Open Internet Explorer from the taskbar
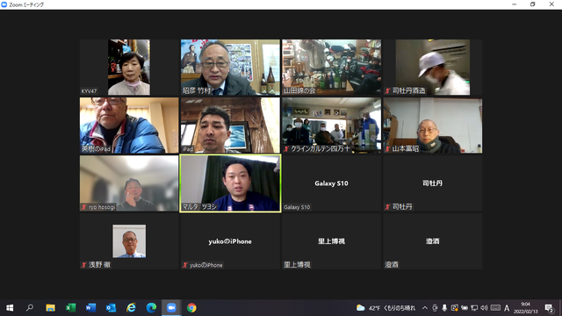 [131, 308]
